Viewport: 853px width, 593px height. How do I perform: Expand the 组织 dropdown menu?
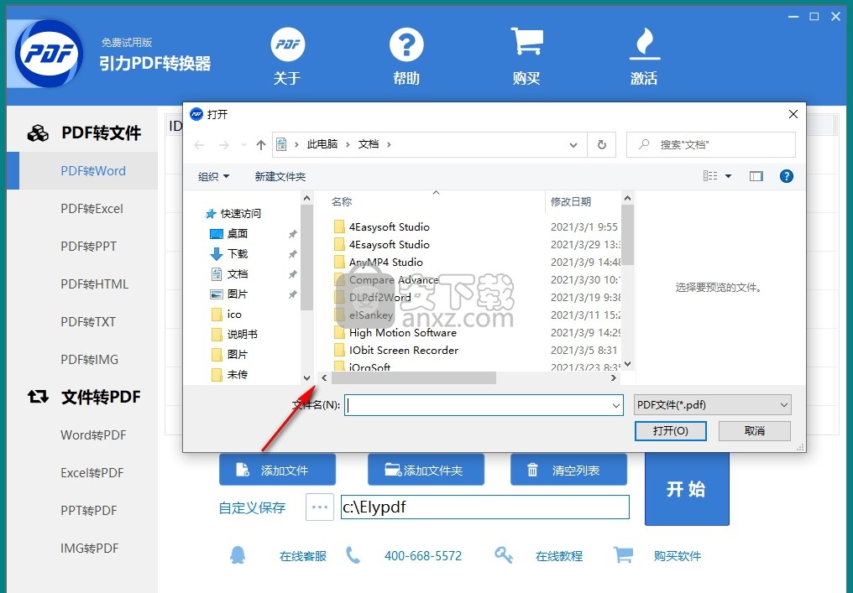pyautogui.click(x=214, y=176)
